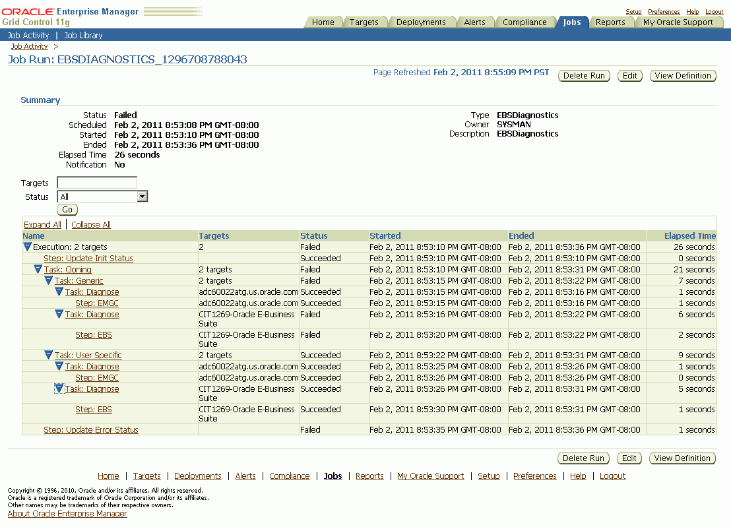Click the Help link in header
The image size is (731, 527).
click(x=693, y=12)
